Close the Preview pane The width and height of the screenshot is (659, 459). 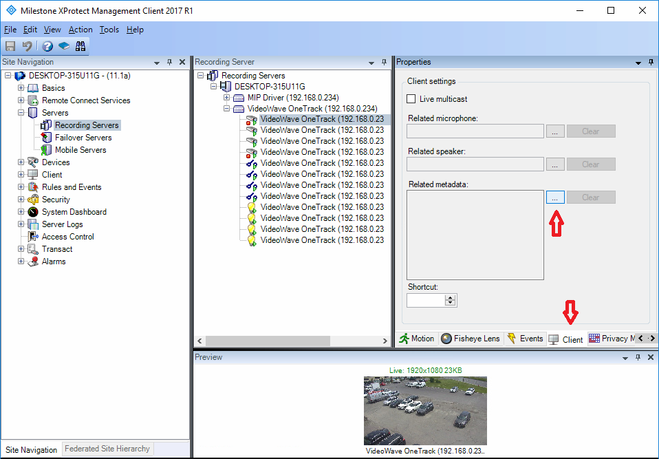click(651, 357)
